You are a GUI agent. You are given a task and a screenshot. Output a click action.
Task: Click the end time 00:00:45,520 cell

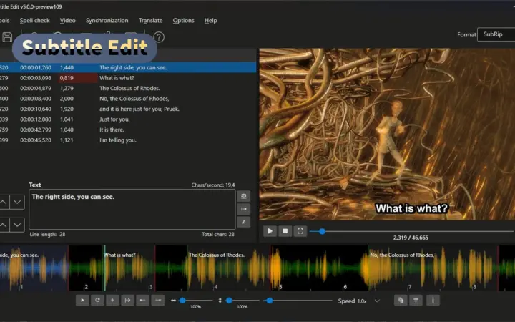(x=36, y=140)
